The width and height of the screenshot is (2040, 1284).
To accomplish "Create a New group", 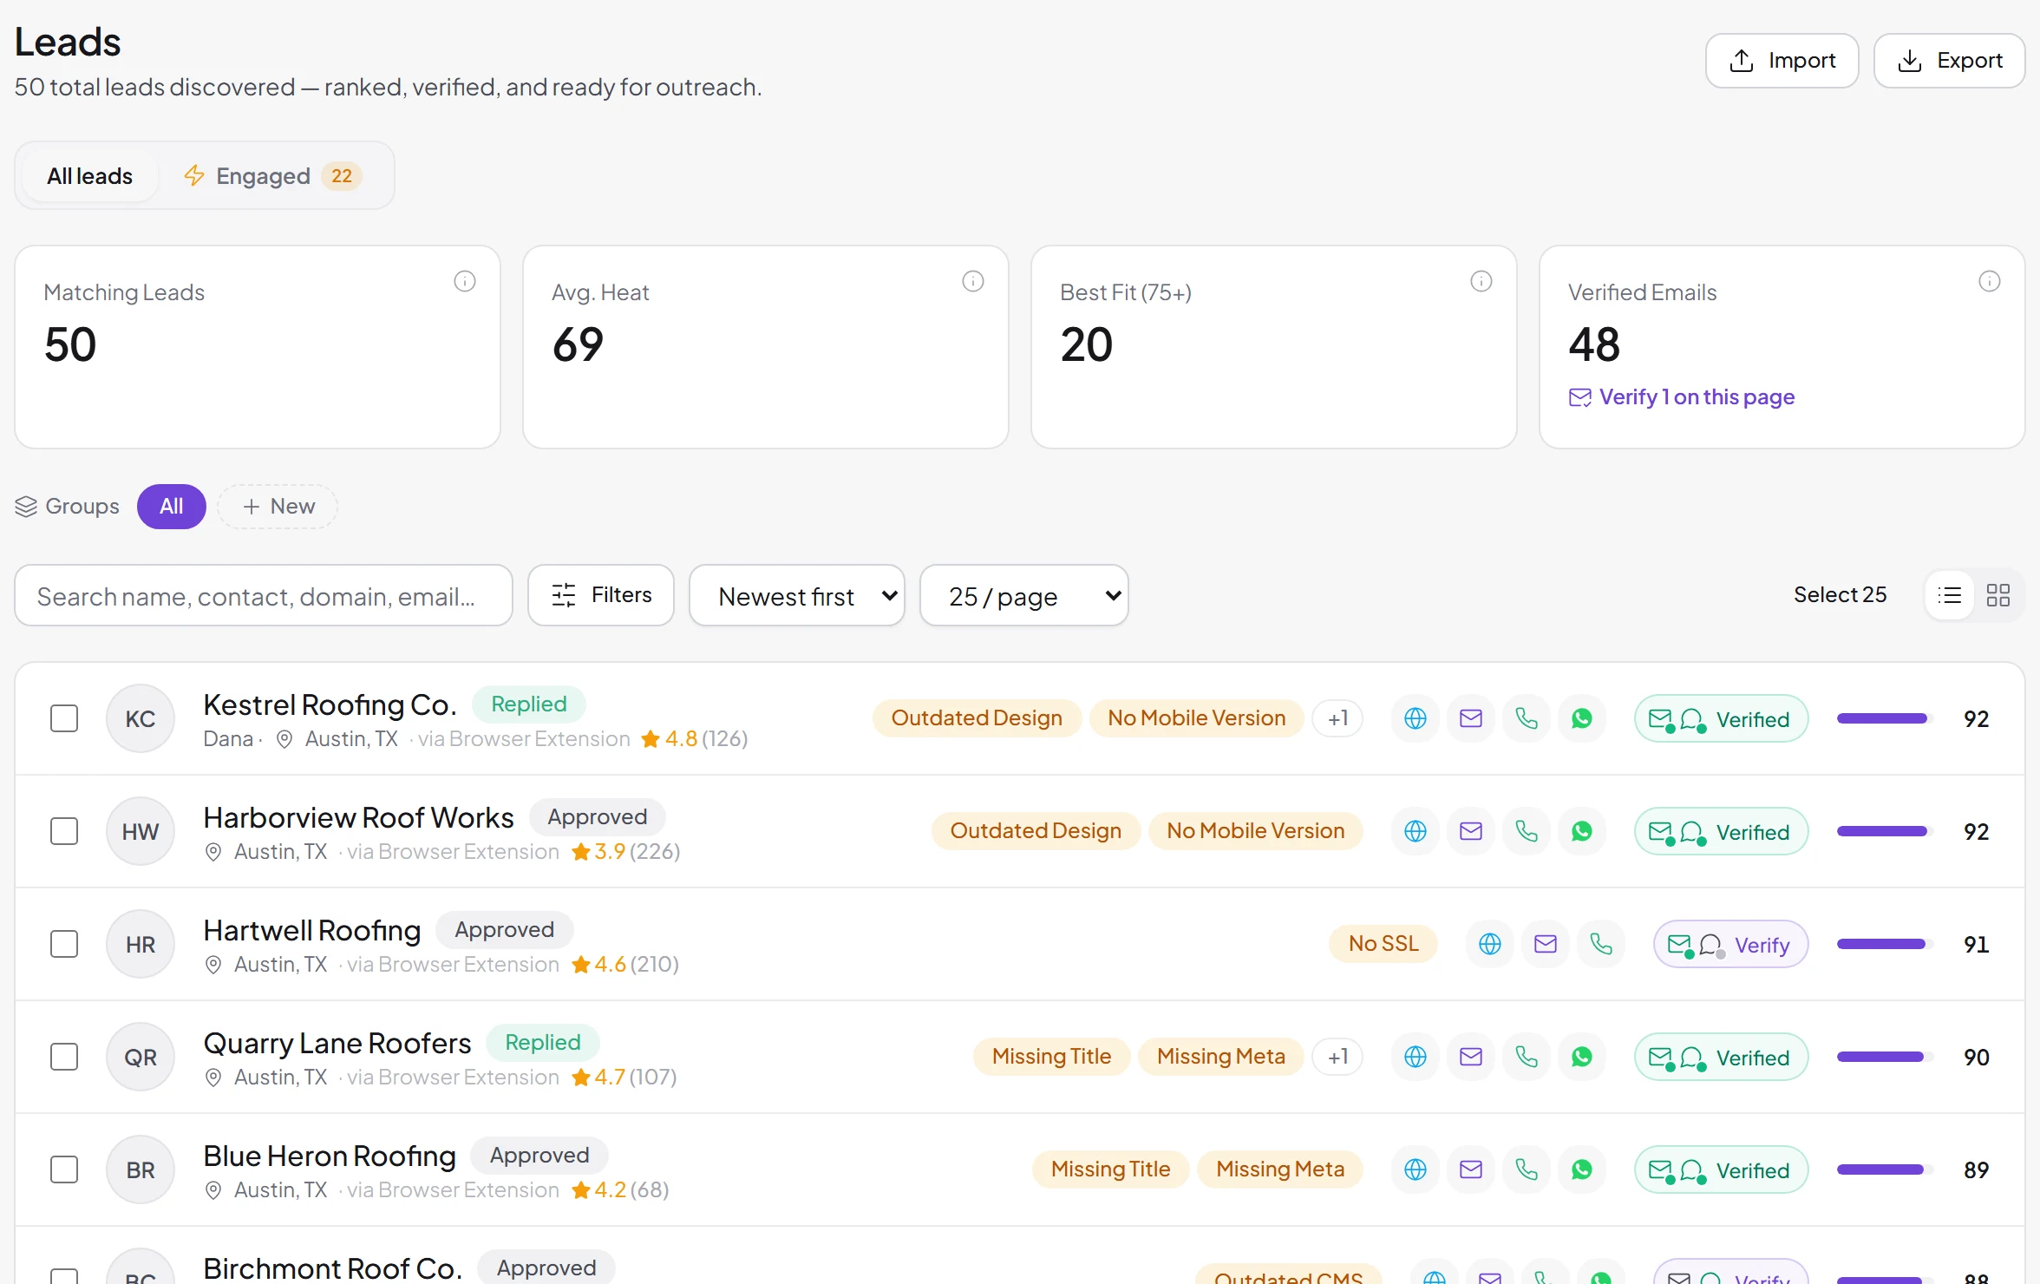I will [278, 507].
